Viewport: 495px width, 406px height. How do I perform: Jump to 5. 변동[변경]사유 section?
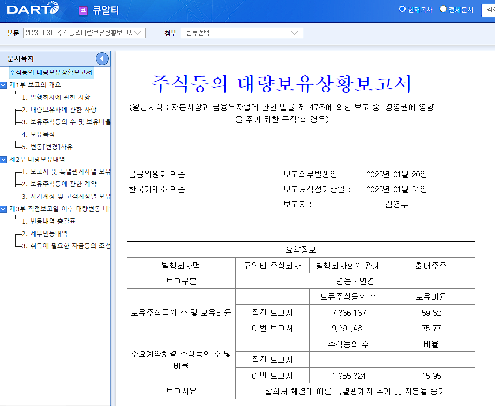(x=51, y=147)
